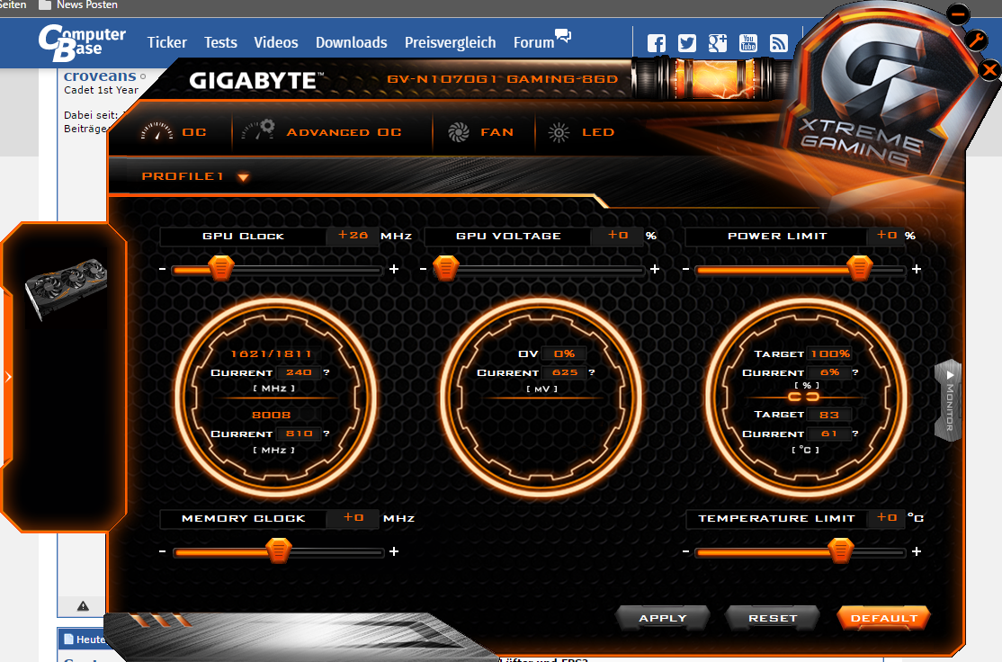This screenshot has width=1002, height=662.
Task: Click the Power Limit slider handle
Action: (x=860, y=268)
